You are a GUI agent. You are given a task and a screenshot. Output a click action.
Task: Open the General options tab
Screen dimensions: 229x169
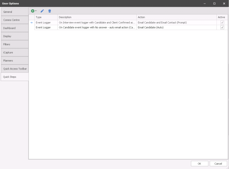tap(14, 12)
